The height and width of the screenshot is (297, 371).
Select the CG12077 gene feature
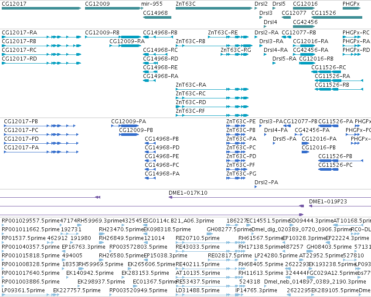[x=286, y=17]
